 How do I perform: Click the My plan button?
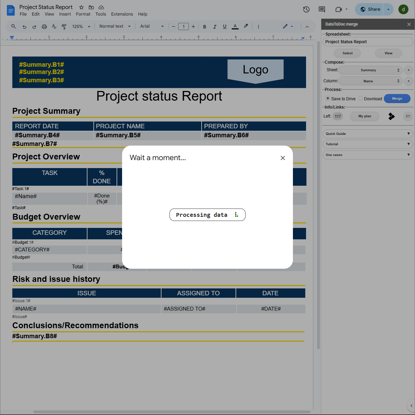(365, 116)
